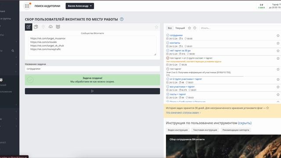This screenshot has width=281, height=158.
Task: Focus the task search field 'Искать...'
Action: (x=240, y=28)
